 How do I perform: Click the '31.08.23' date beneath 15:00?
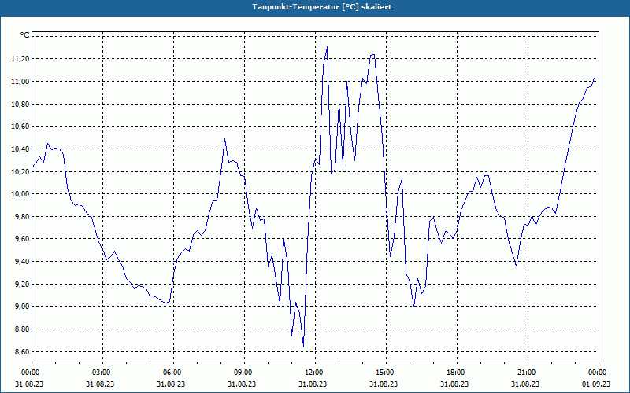tap(384, 384)
